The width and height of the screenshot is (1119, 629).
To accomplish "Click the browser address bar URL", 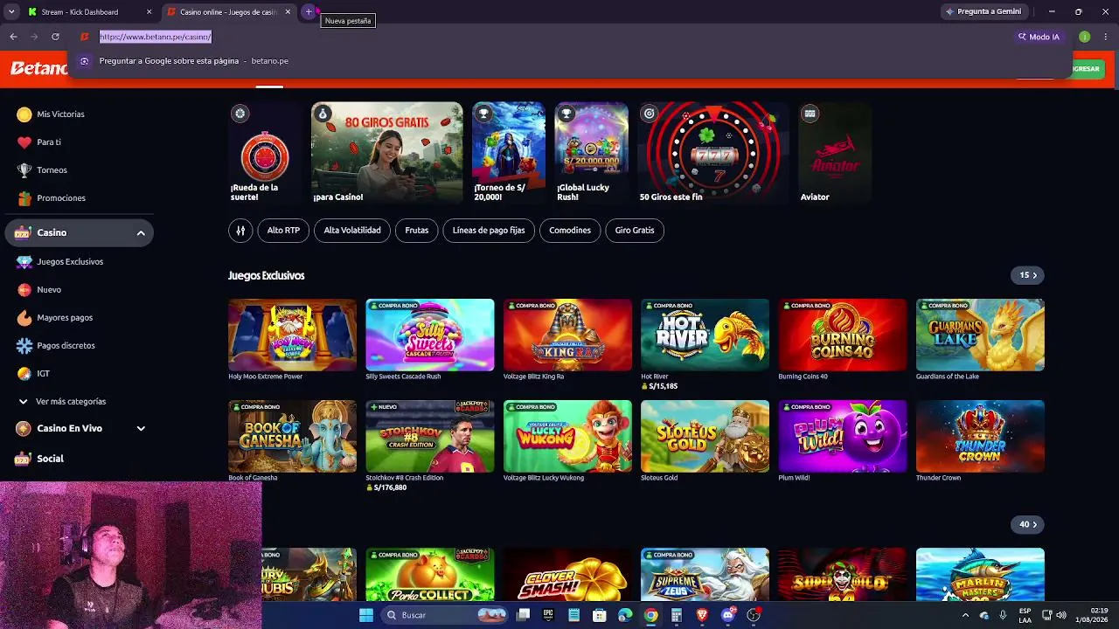I will tap(156, 37).
